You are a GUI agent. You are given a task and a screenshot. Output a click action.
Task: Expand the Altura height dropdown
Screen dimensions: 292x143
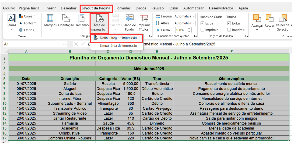[x=185, y=23]
